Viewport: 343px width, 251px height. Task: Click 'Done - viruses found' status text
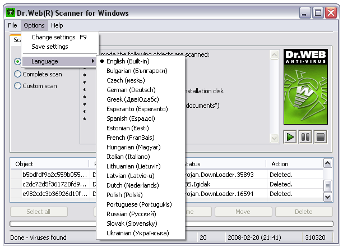coord(38,238)
